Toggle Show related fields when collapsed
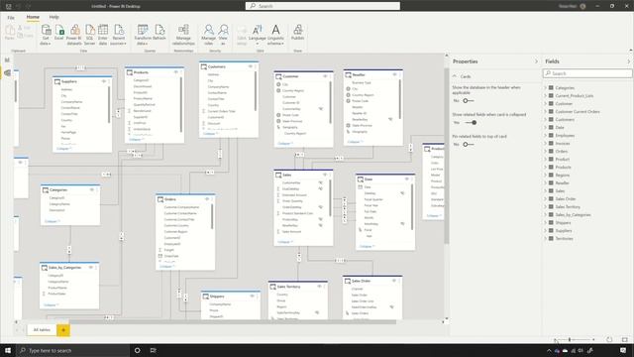 (x=472, y=123)
